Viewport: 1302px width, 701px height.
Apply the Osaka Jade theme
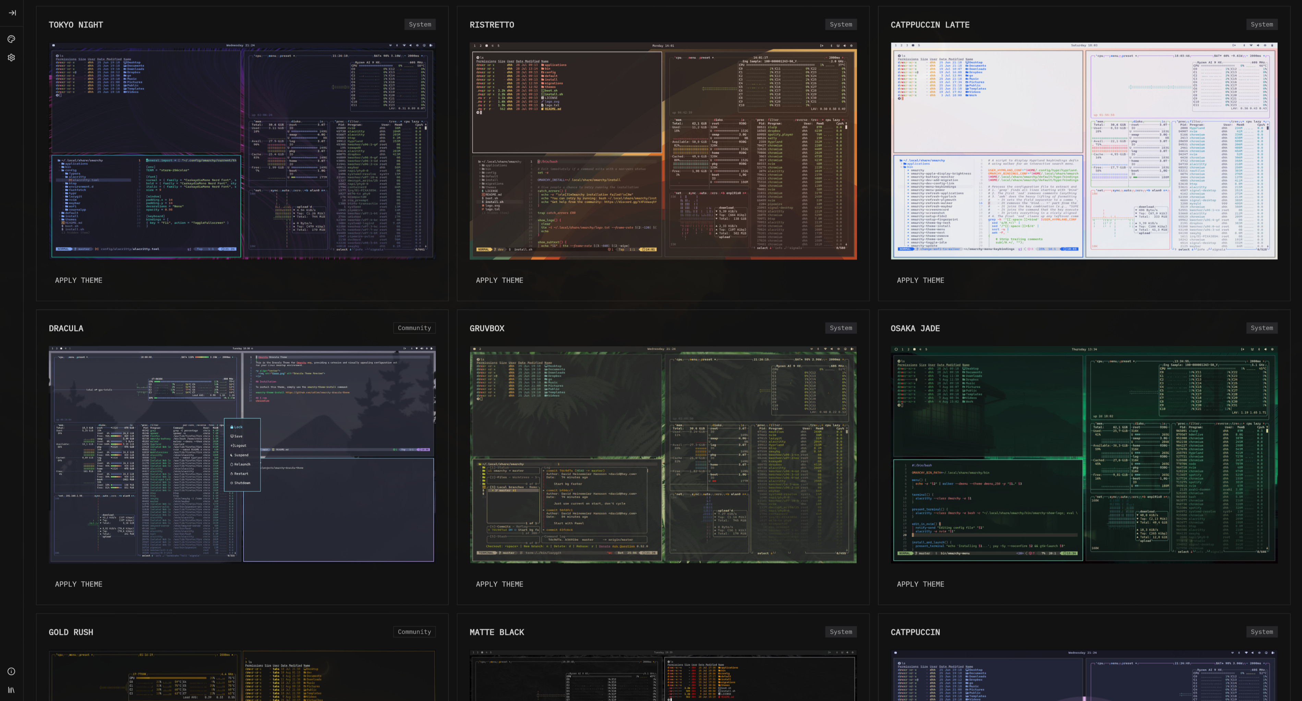pyautogui.click(x=920, y=584)
